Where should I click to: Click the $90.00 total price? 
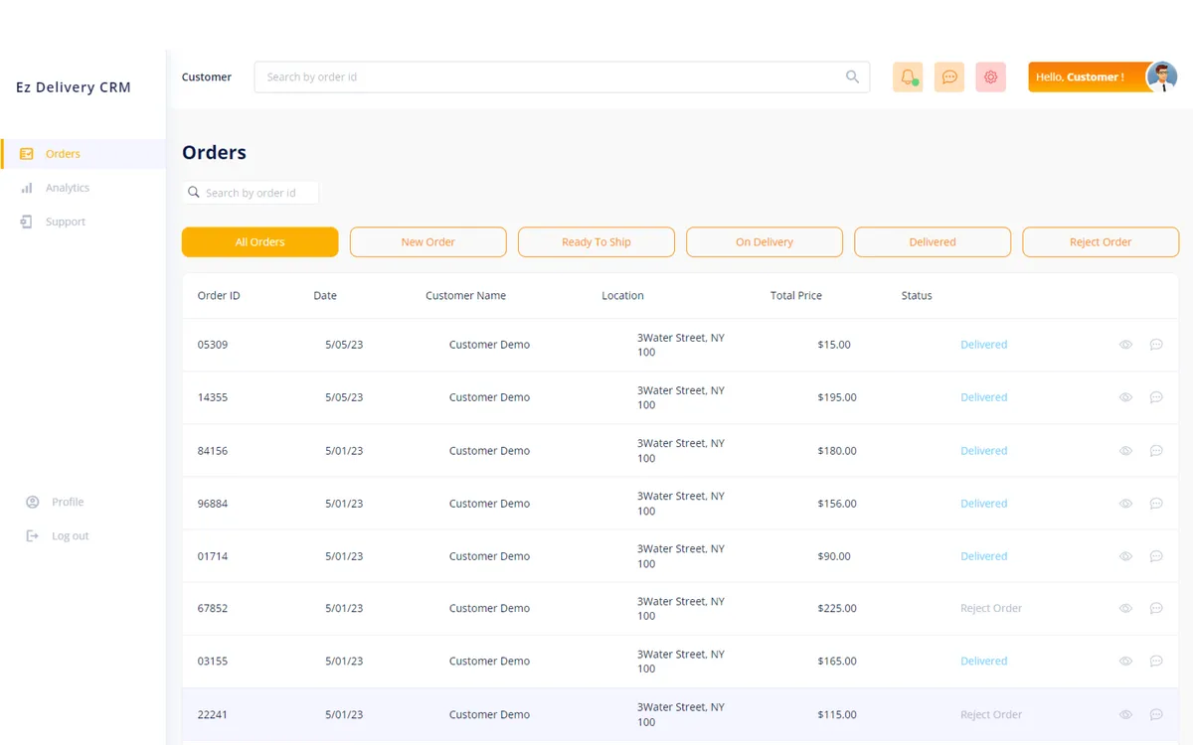[x=834, y=556]
